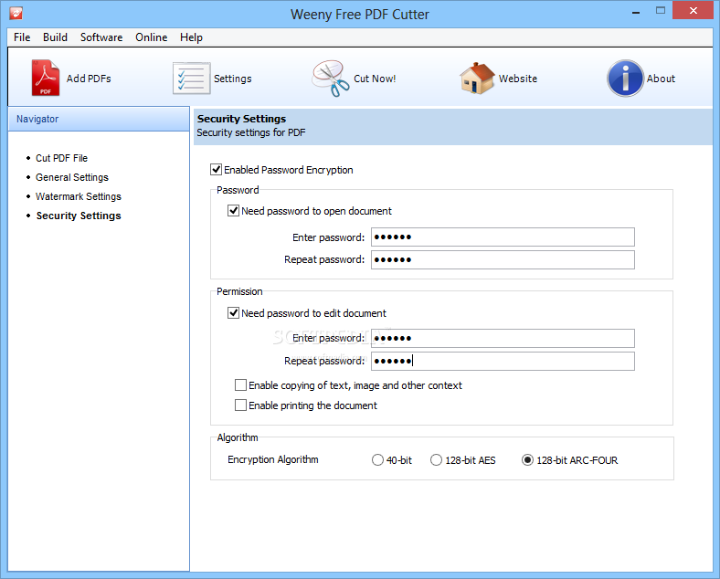Screen dimensions: 720x579
Task: Open the Build menu
Action: click(55, 37)
